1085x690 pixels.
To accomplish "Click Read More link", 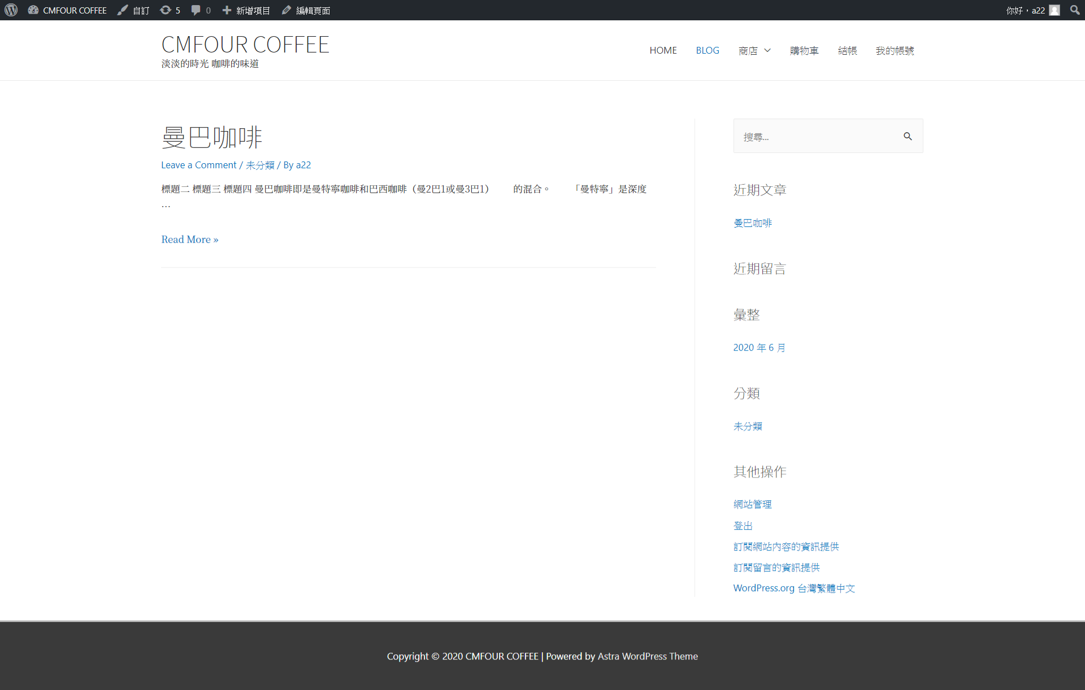I will 189,239.
